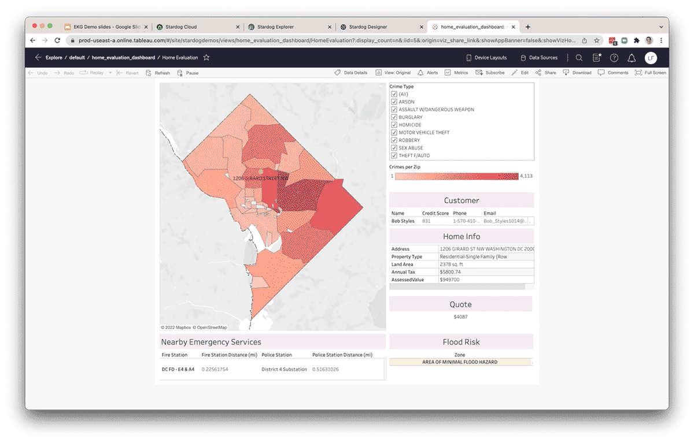Viewport: 694px width, 443px height.
Task: Enter Full Screen mode
Action: pos(651,73)
